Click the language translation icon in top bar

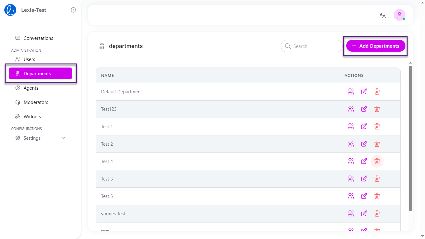382,15
